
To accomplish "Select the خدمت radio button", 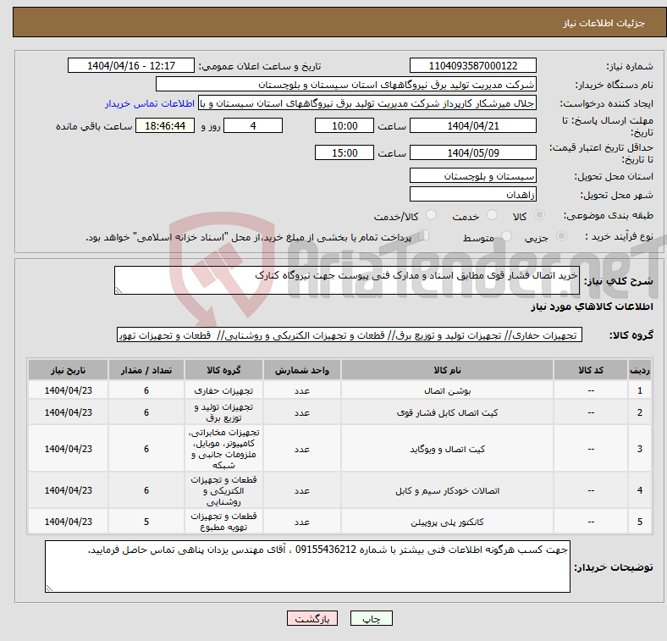I will click(492, 215).
